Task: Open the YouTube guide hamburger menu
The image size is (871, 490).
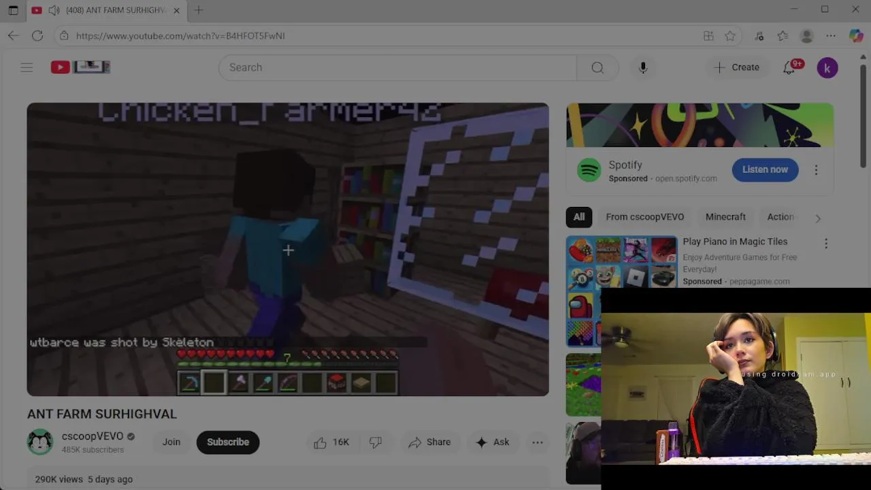Action: pyautogui.click(x=27, y=67)
